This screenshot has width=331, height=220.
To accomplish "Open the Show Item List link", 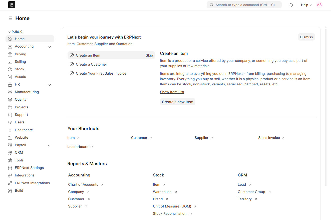I will tap(172, 92).
